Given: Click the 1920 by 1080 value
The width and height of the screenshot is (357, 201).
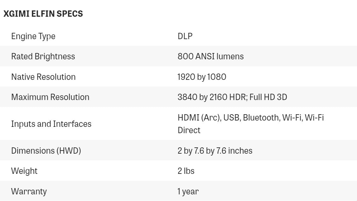Looking at the screenshot, I should 202,77.
